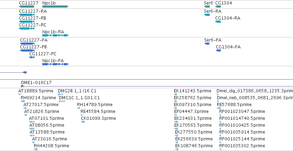Select EST RP001014740.5prime

tap(242, 118)
